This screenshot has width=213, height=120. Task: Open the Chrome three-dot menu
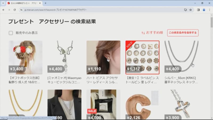tap(210, 10)
